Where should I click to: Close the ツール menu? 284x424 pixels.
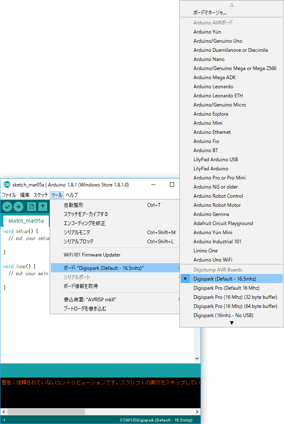coord(57,195)
